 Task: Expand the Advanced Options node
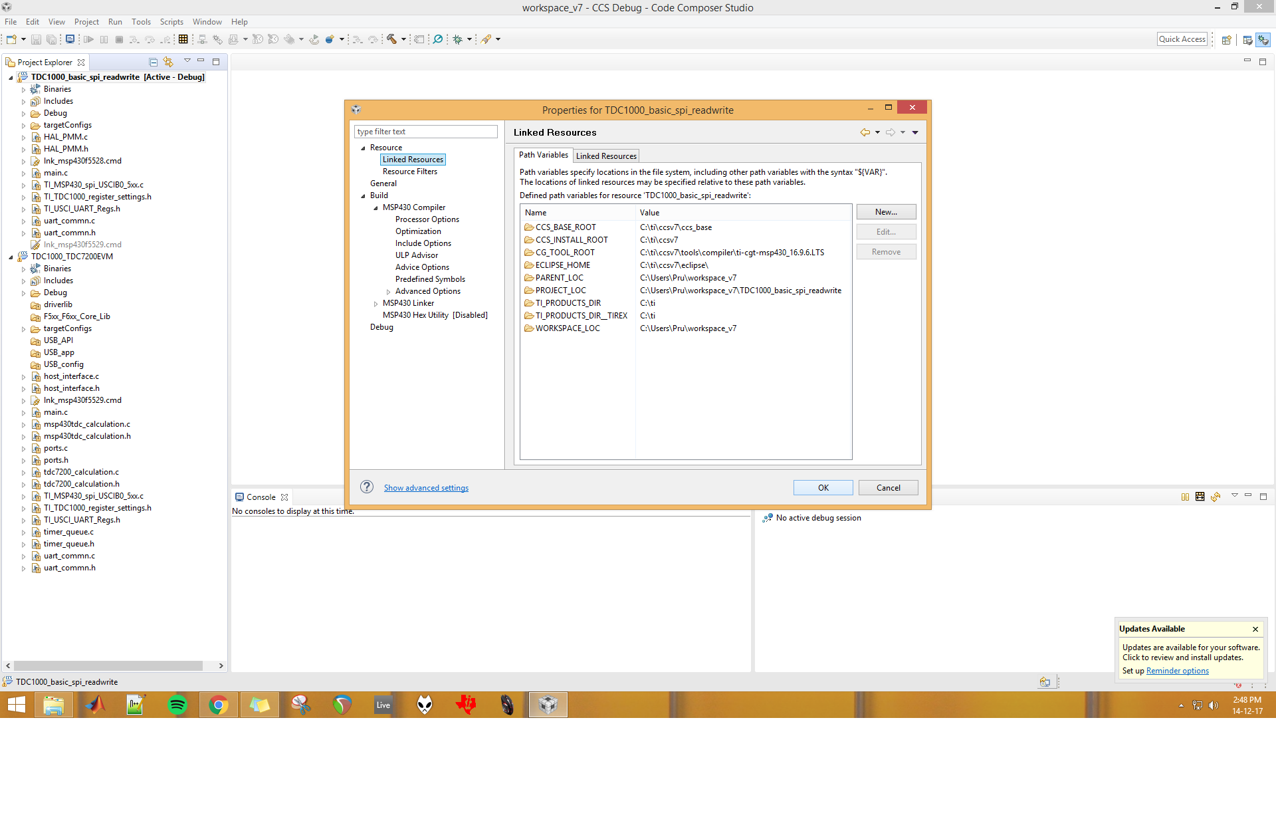coord(388,291)
